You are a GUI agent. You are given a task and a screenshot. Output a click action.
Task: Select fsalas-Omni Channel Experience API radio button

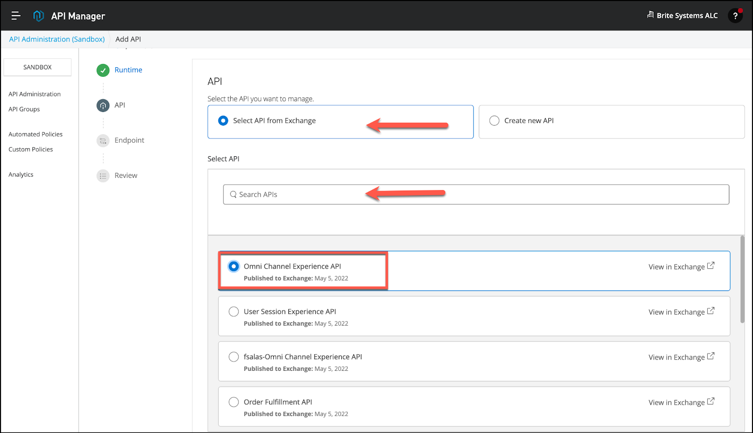tap(233, 357)
